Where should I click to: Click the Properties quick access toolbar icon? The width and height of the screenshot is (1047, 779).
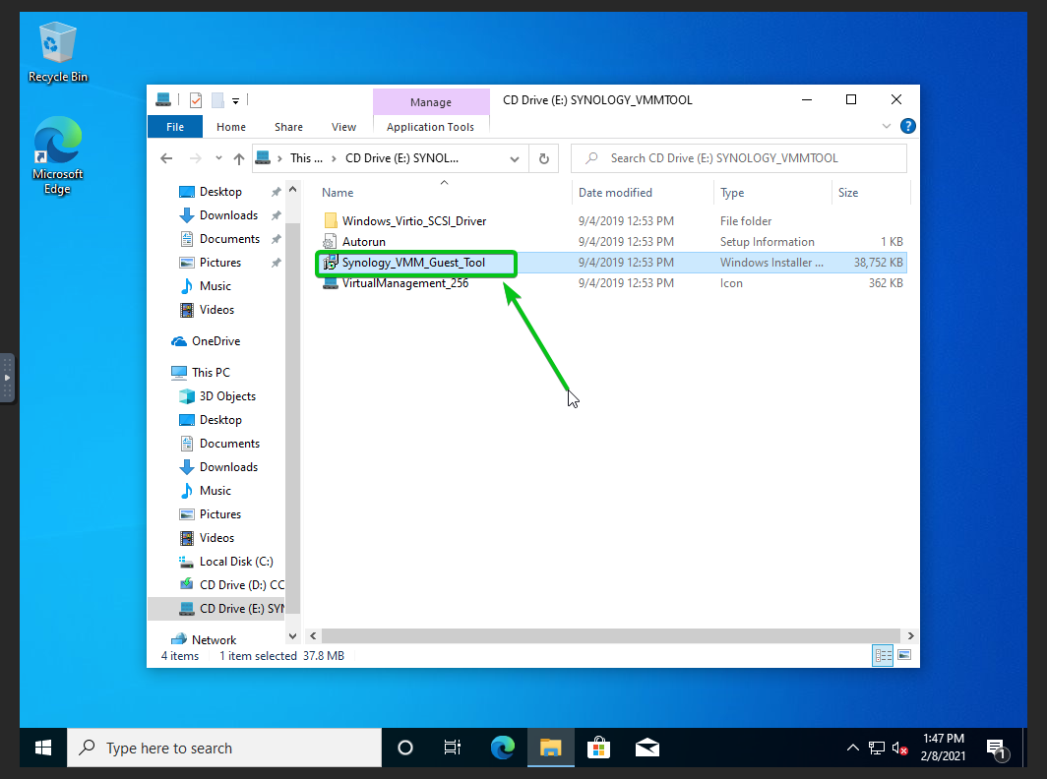click(195, 100)
